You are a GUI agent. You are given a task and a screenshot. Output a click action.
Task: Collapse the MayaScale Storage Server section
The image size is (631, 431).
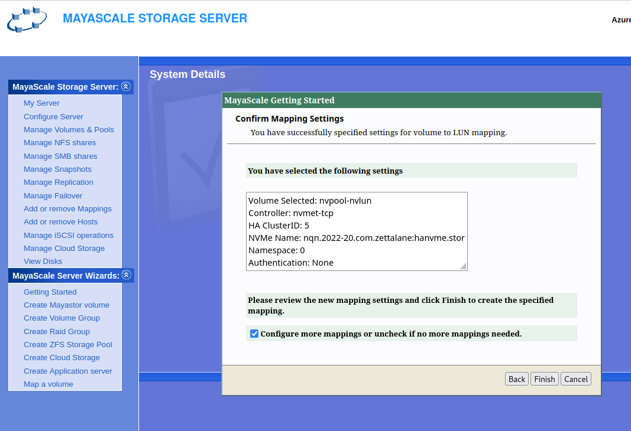pos(125,87)
